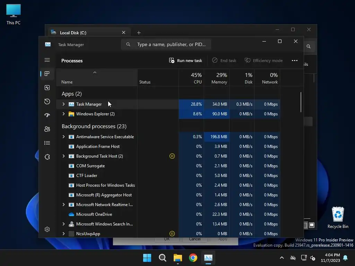Image resolution: width=355 pixels, height=266 pixels.
Task: Click the search magnifier icon in Task Manager
Action: point(128,44)
